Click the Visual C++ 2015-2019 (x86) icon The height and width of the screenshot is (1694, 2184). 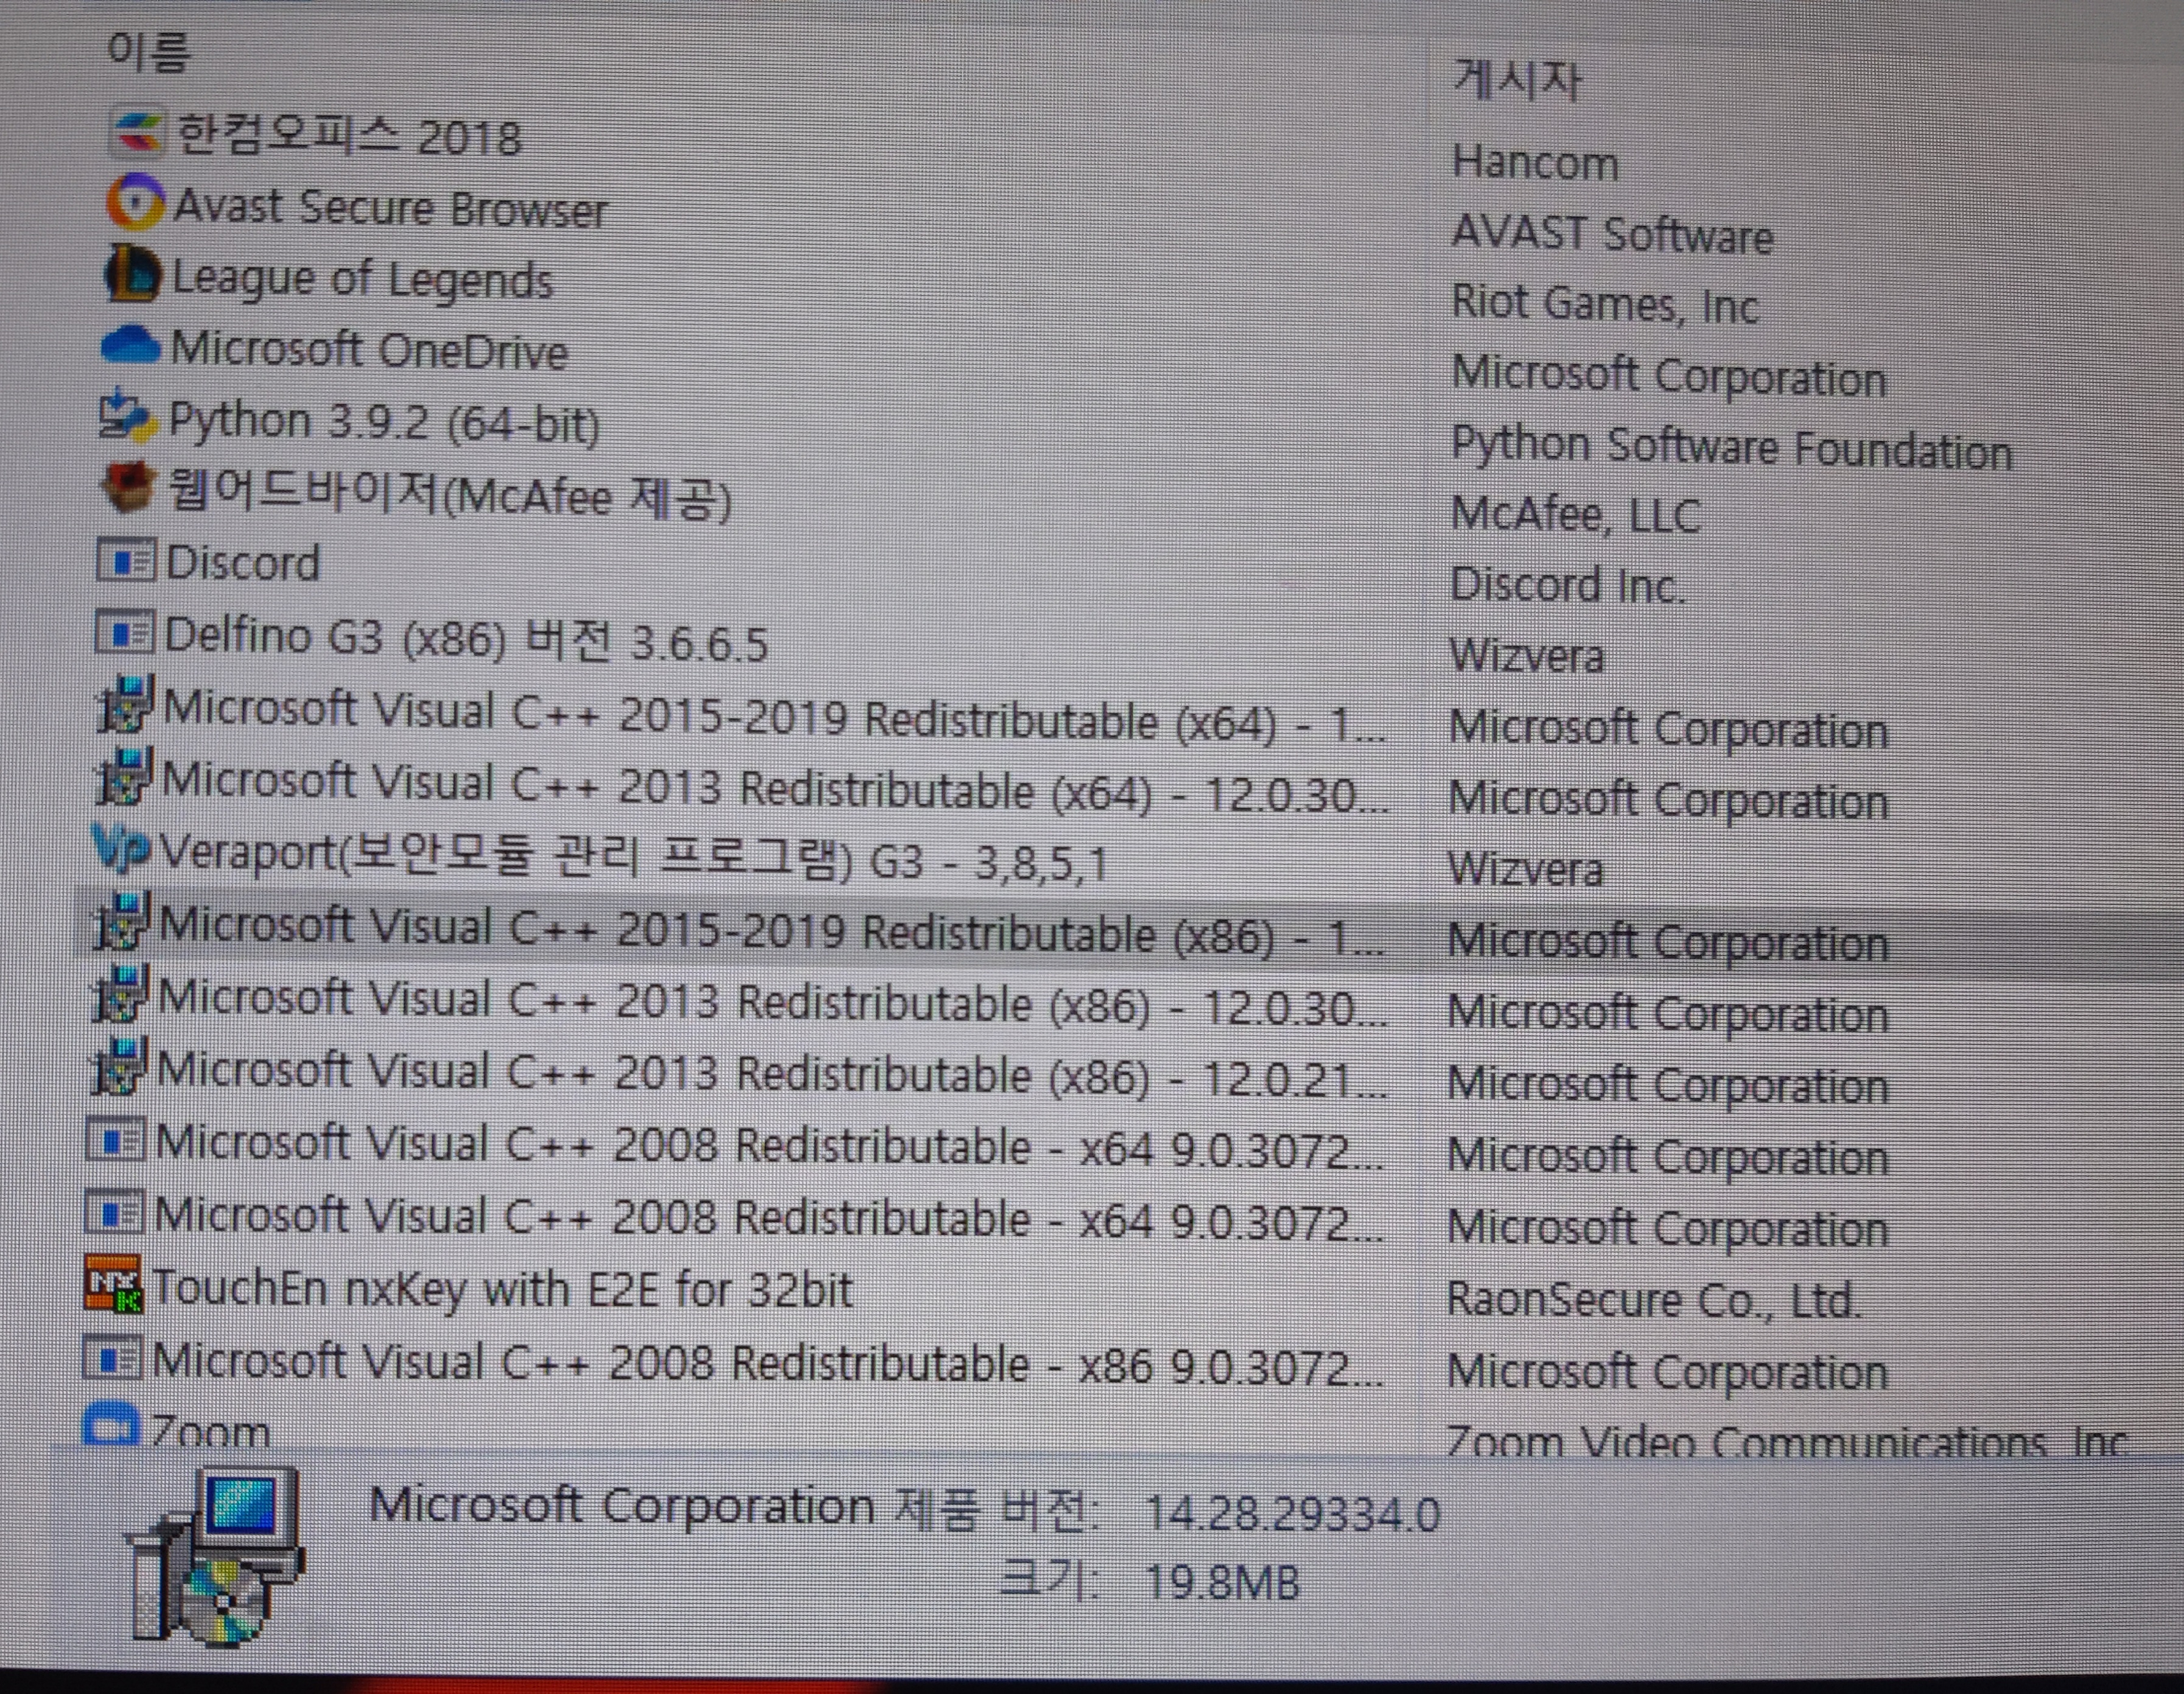coord(120,921)
